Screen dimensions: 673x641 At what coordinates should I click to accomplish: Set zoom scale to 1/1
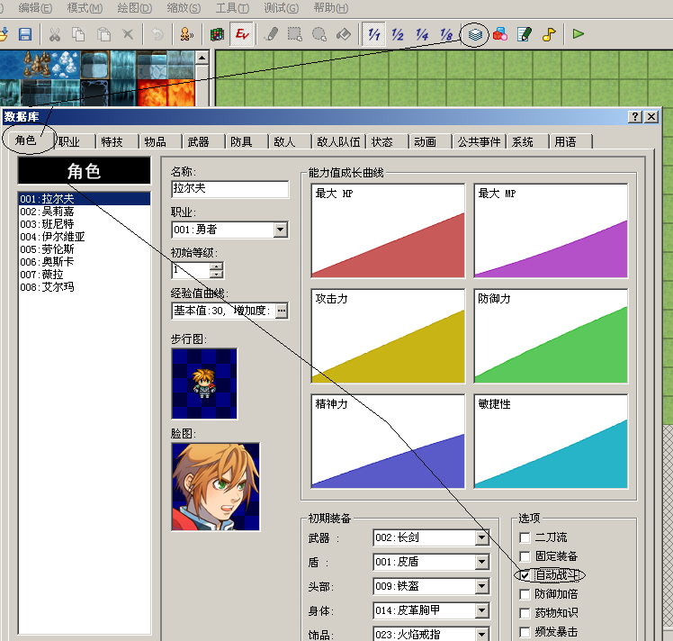point(373,34)
